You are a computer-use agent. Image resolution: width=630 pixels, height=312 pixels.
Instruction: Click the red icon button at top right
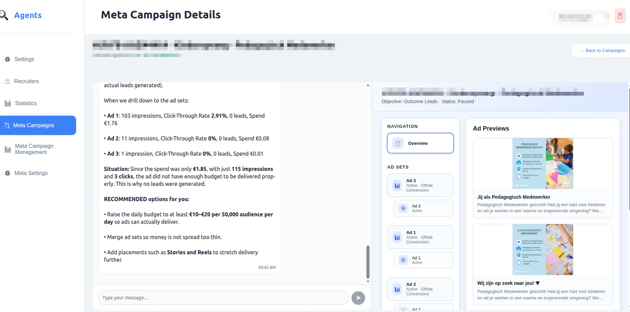[x=620, y=16]
